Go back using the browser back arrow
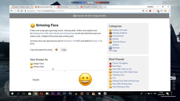The image size is (180, 101). pyautogui.click(x=12, y=11)
